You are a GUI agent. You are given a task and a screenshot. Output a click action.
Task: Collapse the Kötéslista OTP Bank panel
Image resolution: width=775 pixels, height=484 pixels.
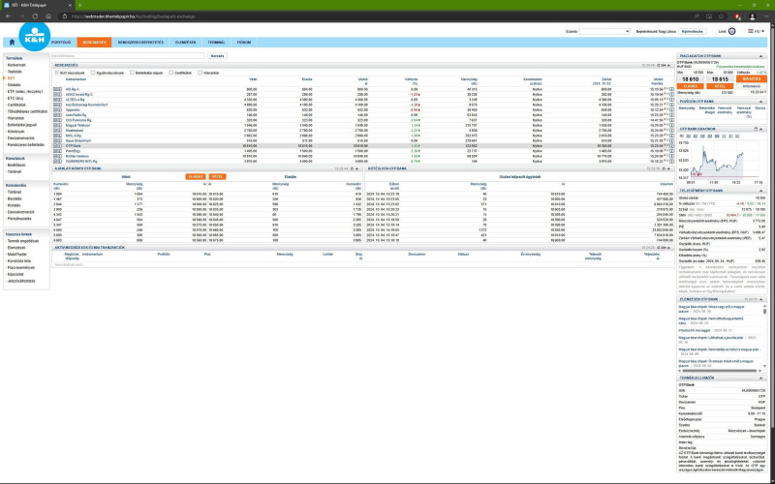(668, 168)
